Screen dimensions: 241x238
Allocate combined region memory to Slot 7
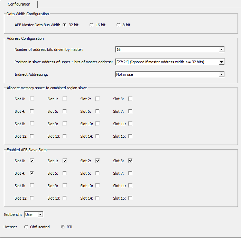(130, 111)
